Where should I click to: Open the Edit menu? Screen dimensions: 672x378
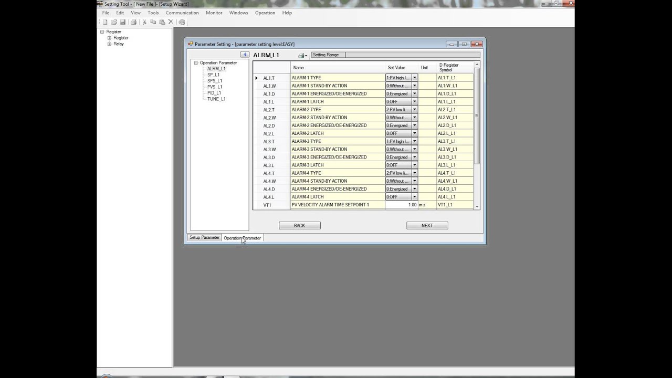click(x=120, y=13)
